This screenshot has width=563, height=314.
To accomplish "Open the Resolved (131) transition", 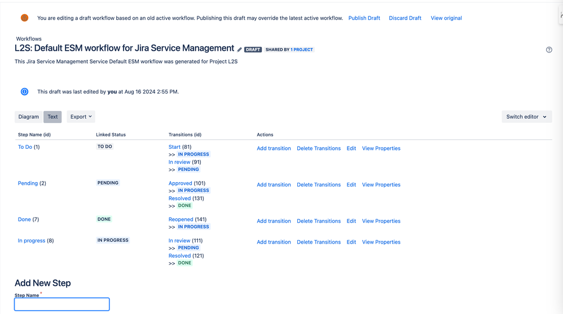I will click(179, 198).
